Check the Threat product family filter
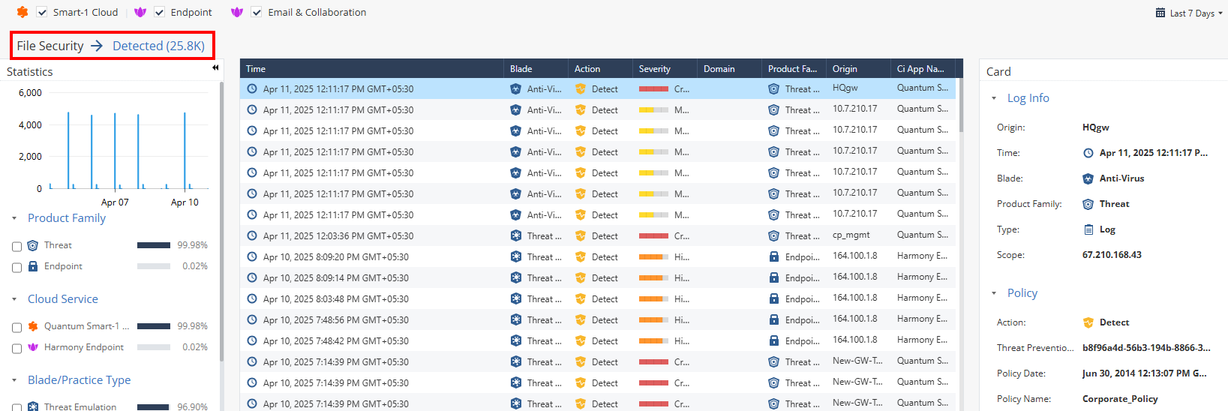 pyautogui.click(x=17, y=246)
